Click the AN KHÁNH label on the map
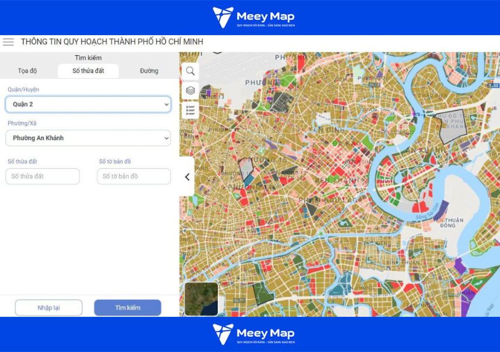500x352 pixels. [426, 150]
